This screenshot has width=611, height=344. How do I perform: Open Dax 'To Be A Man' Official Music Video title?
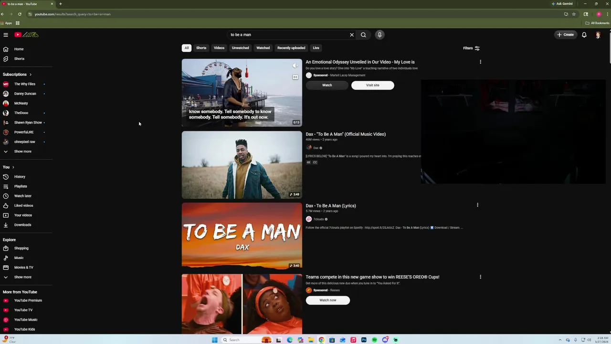tap(346, 134)
